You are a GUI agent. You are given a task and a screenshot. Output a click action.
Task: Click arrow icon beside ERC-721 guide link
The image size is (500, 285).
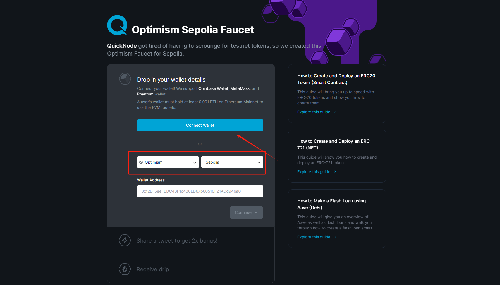pyautogui.click(x=335, y=172)
